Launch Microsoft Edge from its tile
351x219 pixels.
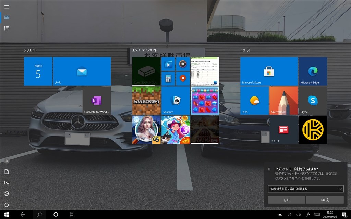click(x=313, y=71)
